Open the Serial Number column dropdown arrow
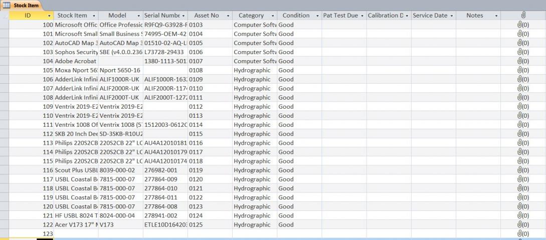This screenshot has width=546, height=240. click(x=184, y=16)
